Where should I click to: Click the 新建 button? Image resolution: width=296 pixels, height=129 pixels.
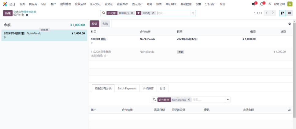tap(8, 13)
